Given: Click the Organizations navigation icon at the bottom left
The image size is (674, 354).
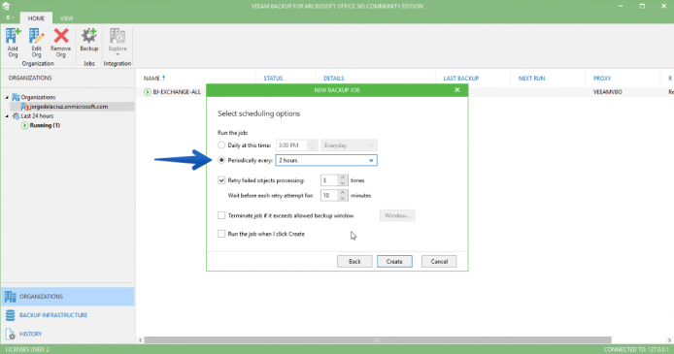Looking at the screenshot, I should click(11, 297).
